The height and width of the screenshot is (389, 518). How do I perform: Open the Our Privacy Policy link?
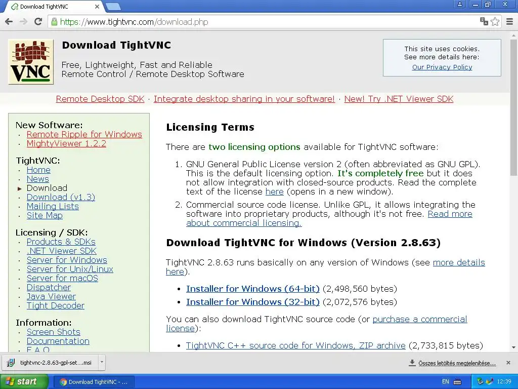click(442, 67)
